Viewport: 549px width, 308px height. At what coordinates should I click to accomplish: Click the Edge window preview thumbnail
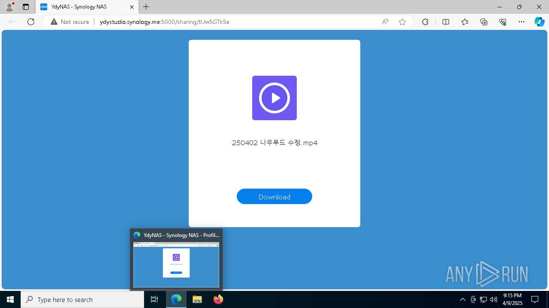click(x=176, y=265)
